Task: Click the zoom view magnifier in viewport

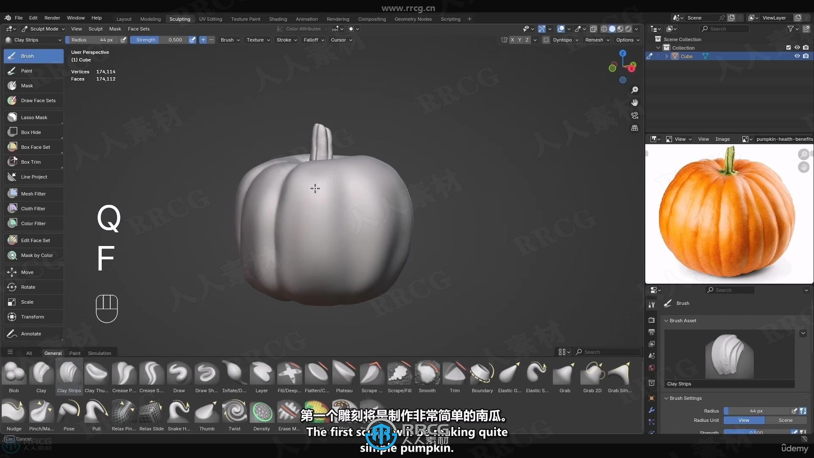Action: click(635, 90)
